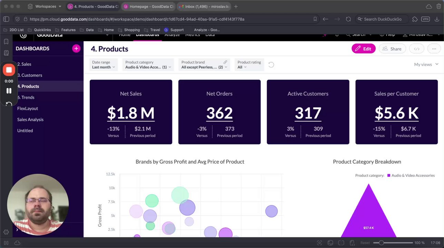Image resolution: width=444 pixels, height=248 pixels.
Task: Click the bookmark icon in address bar
Action: tap(315, 19)
